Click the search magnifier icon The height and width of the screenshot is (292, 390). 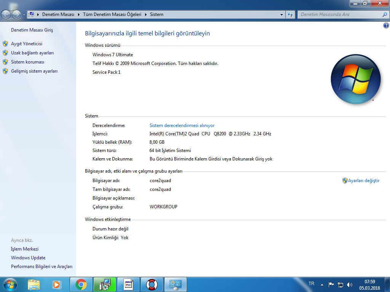385,15
